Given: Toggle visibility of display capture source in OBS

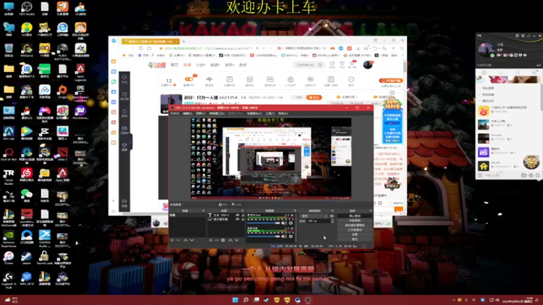Looking at the screenshot, I should tap(237, 219).
